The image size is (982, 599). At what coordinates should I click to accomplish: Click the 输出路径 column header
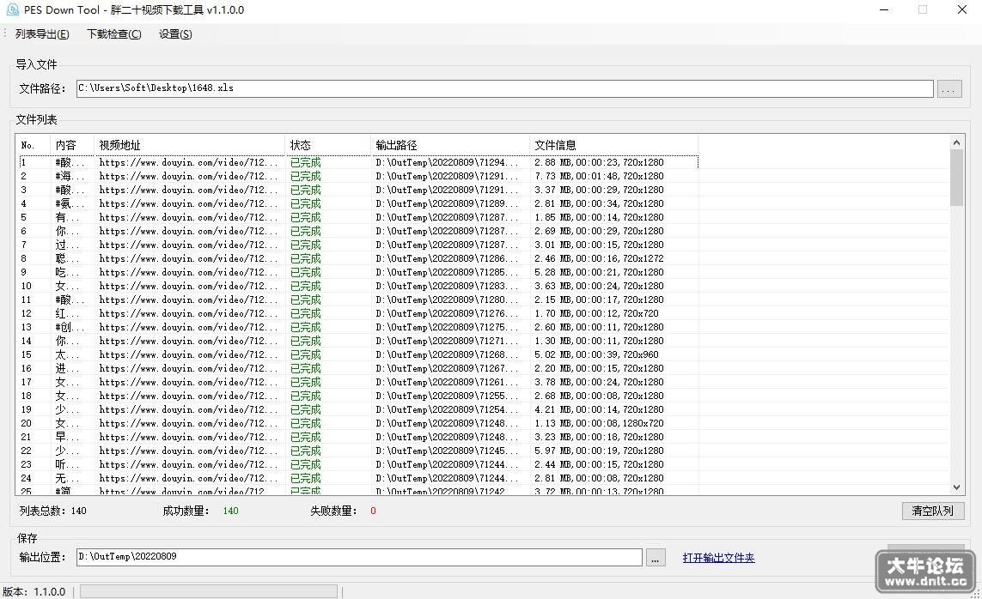coord(450,145)
